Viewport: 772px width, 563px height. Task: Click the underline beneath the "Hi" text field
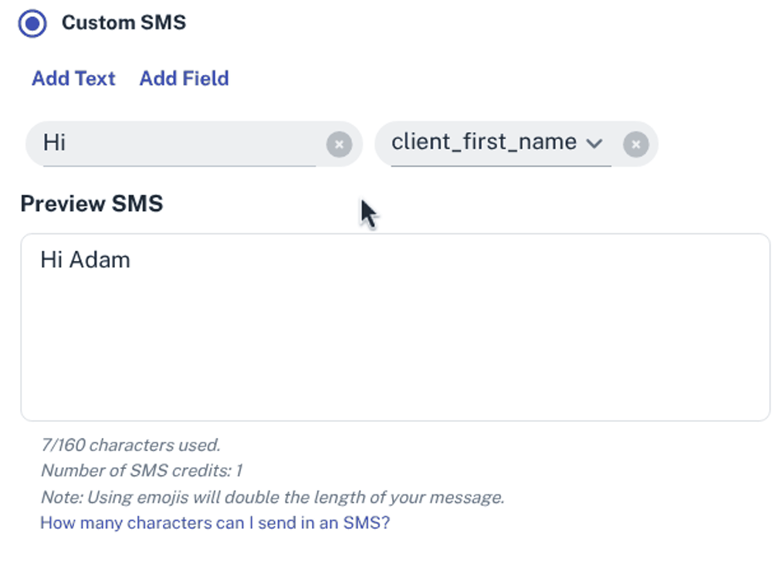[178, 165]
